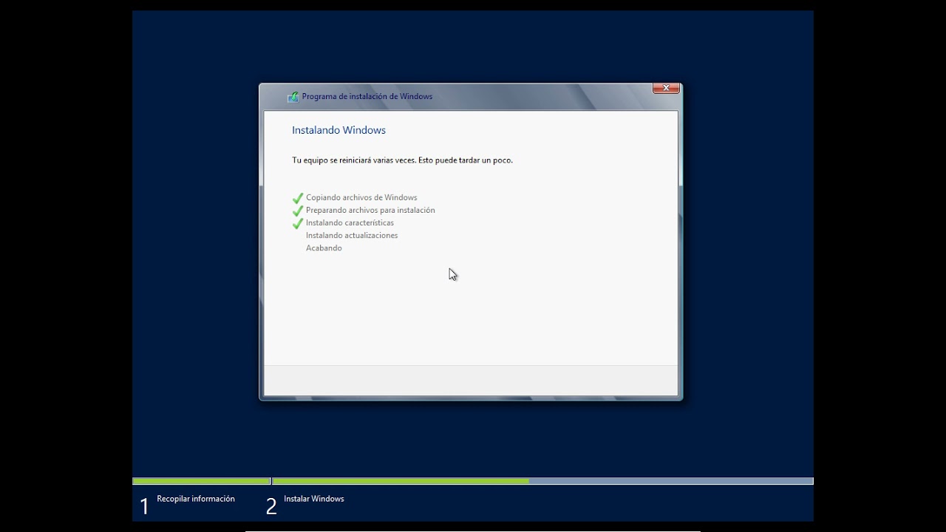Click the 'Instalar Windows' stage label
This screenshot has height=532, width=946.
tap(314, 499)
